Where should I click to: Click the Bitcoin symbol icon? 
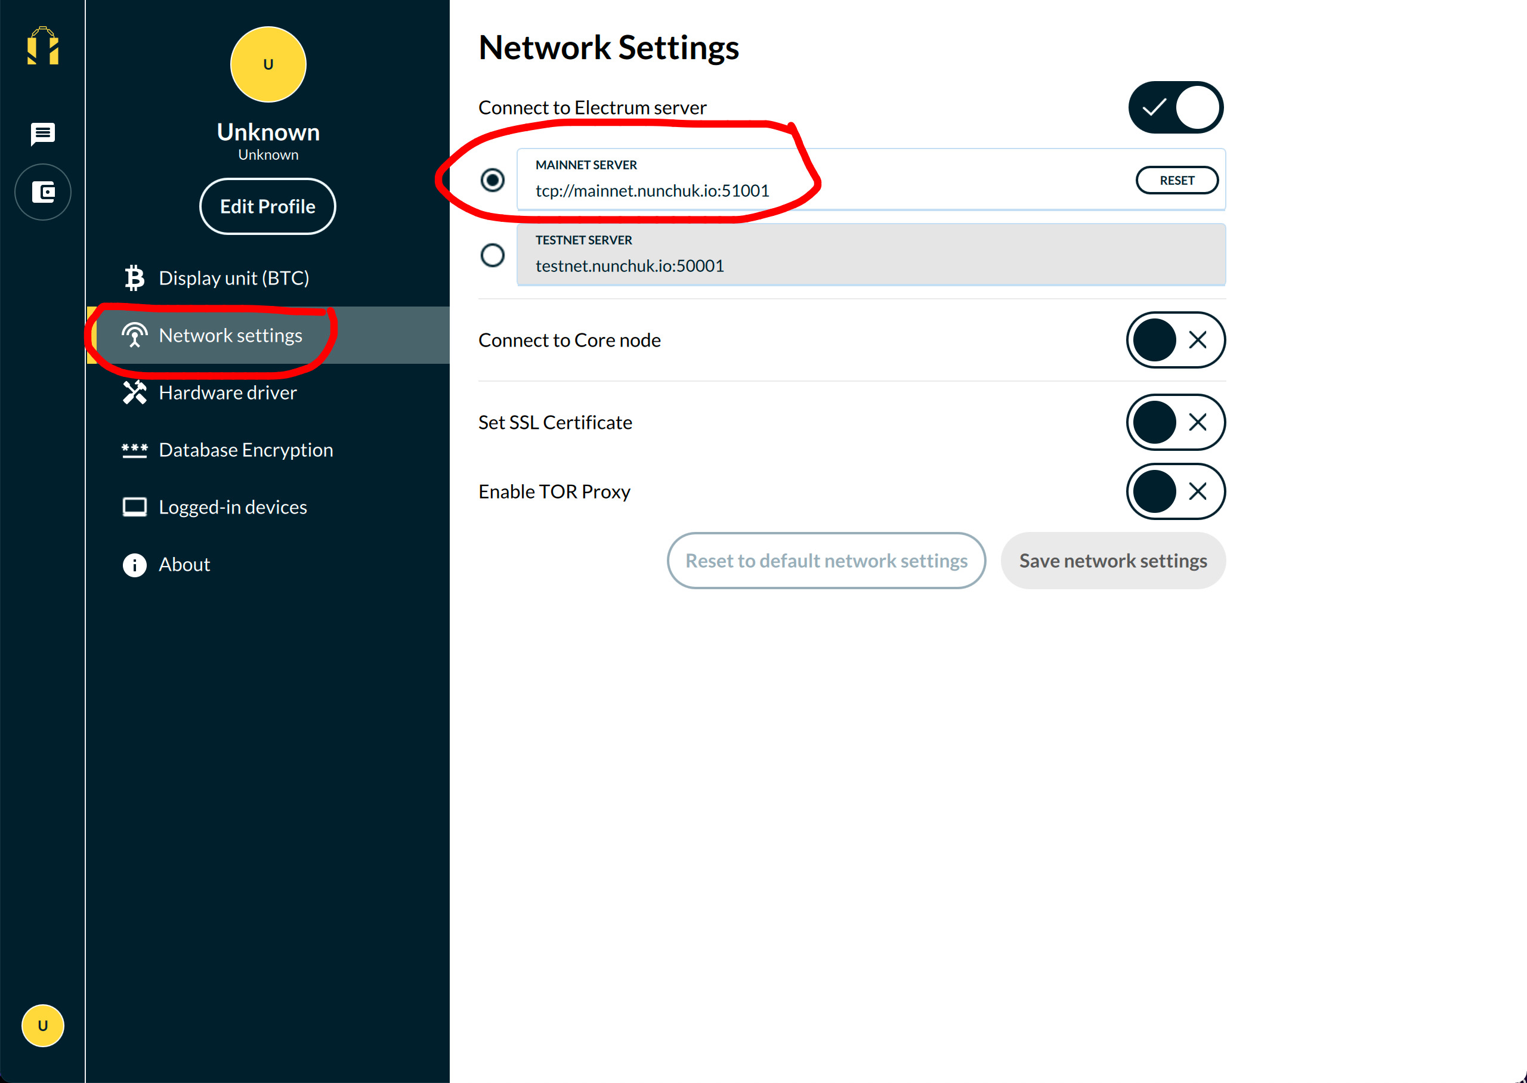coord(135,278)
